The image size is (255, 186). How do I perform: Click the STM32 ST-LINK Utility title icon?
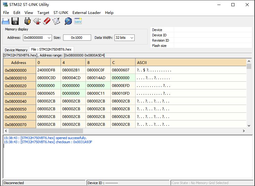point(5,4)
